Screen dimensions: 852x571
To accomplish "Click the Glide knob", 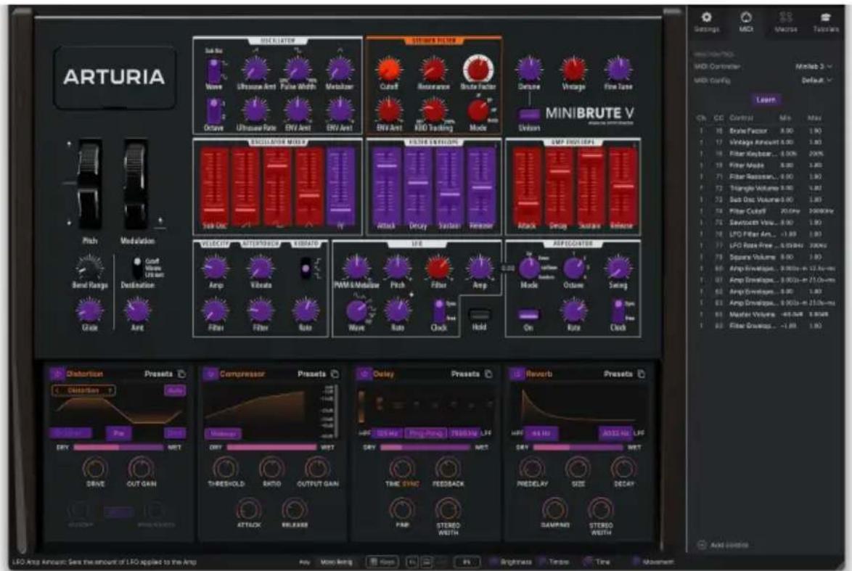I will coord(90,311).
